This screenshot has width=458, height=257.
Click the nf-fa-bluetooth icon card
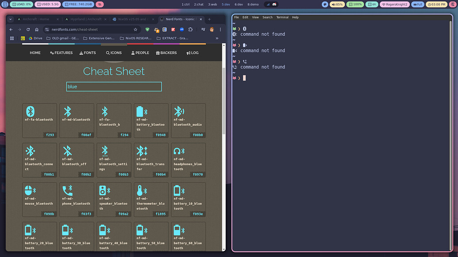coord(39,119)
